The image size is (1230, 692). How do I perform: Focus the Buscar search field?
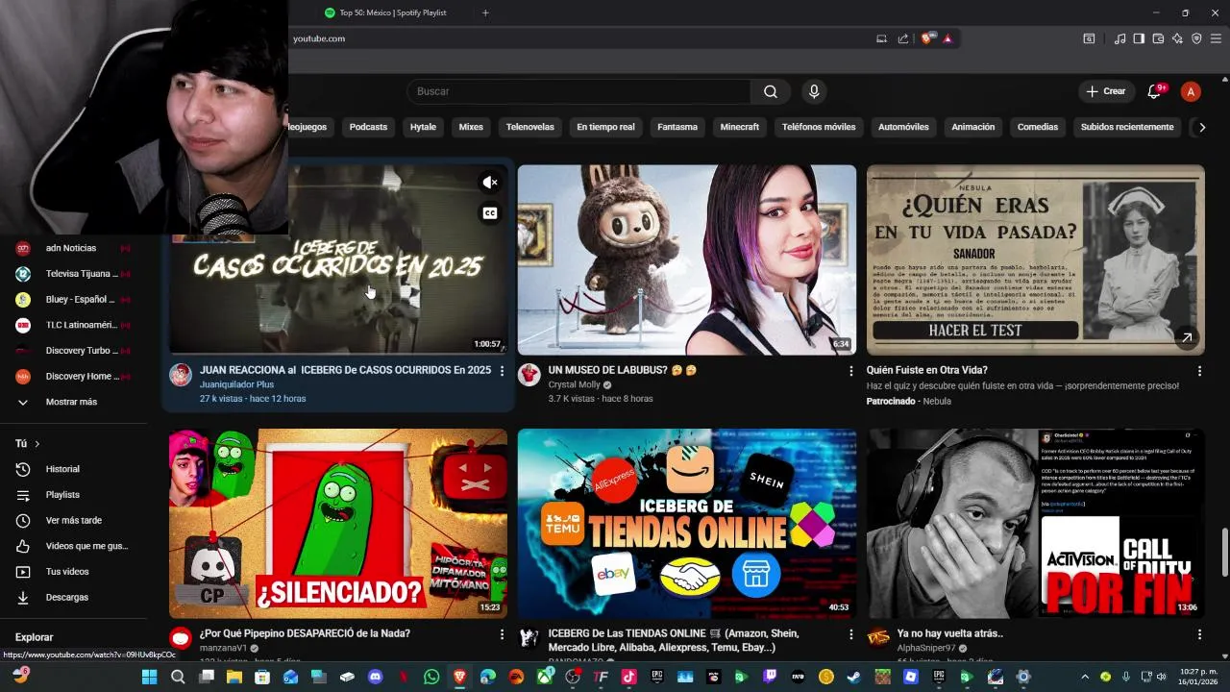(579, 91)
